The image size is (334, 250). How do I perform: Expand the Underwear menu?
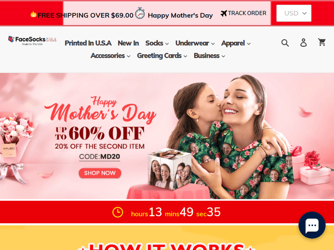[195, 44]
